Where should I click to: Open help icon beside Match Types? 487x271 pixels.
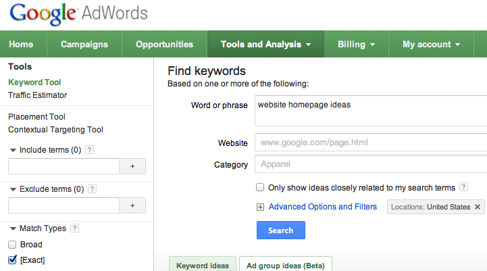[74, 228]
